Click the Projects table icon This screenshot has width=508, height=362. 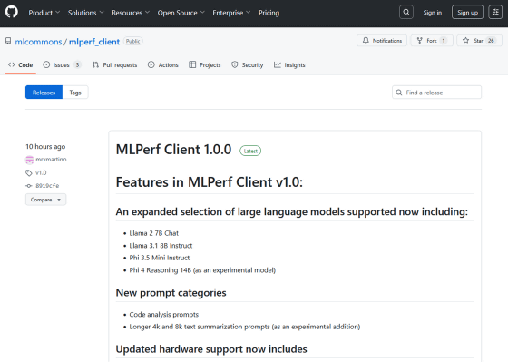(x=192, y=64)
